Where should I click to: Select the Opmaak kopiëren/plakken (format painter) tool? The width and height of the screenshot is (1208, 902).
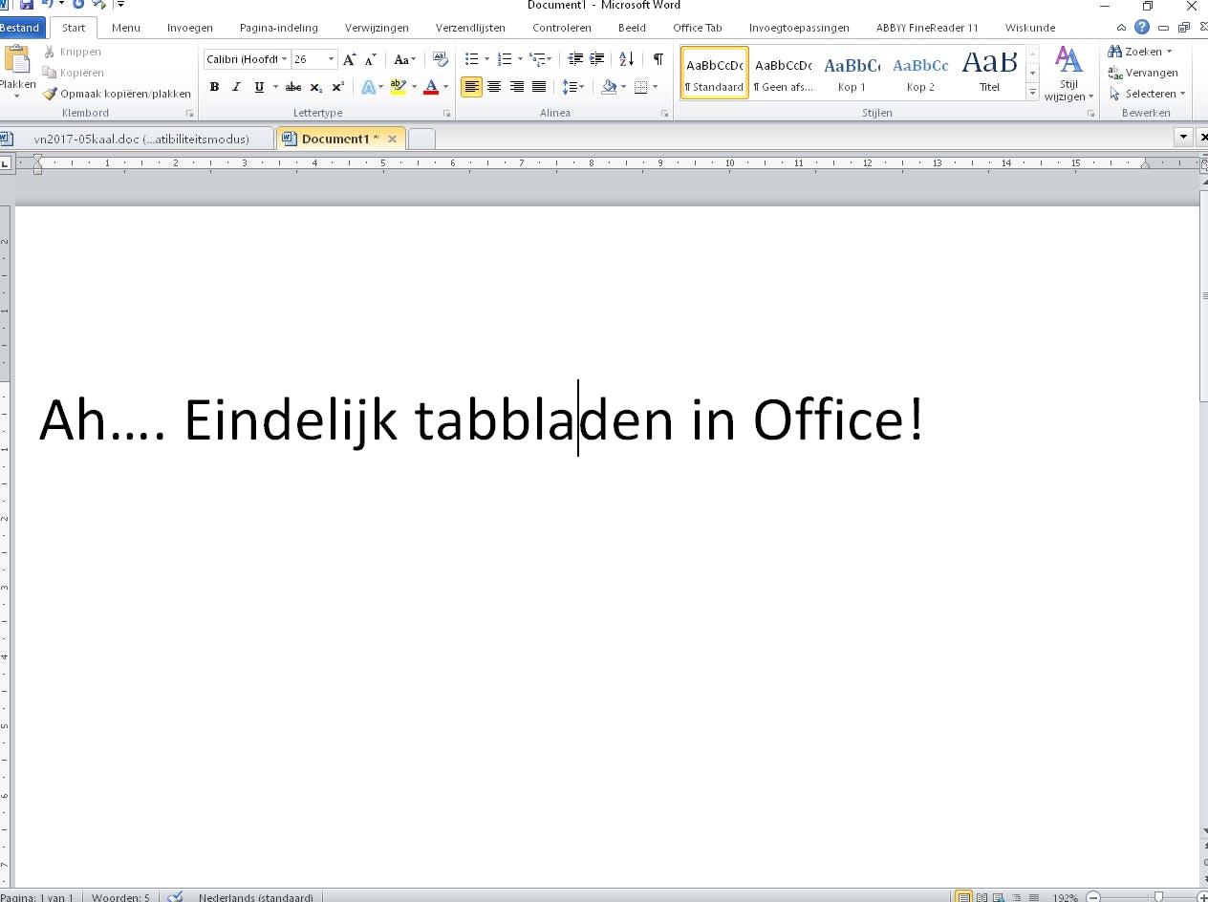[50, 94]
